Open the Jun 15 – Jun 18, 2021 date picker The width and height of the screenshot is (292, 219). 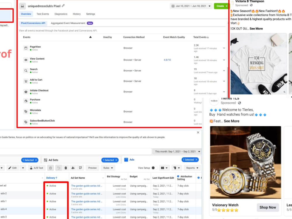tap(191, 6)
